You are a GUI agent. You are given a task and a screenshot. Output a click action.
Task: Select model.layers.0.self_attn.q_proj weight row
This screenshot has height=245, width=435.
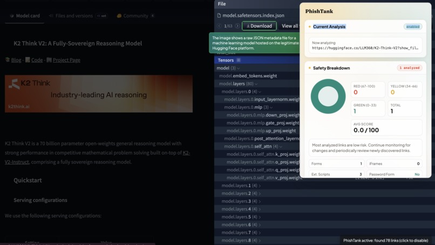coord(257,170)
